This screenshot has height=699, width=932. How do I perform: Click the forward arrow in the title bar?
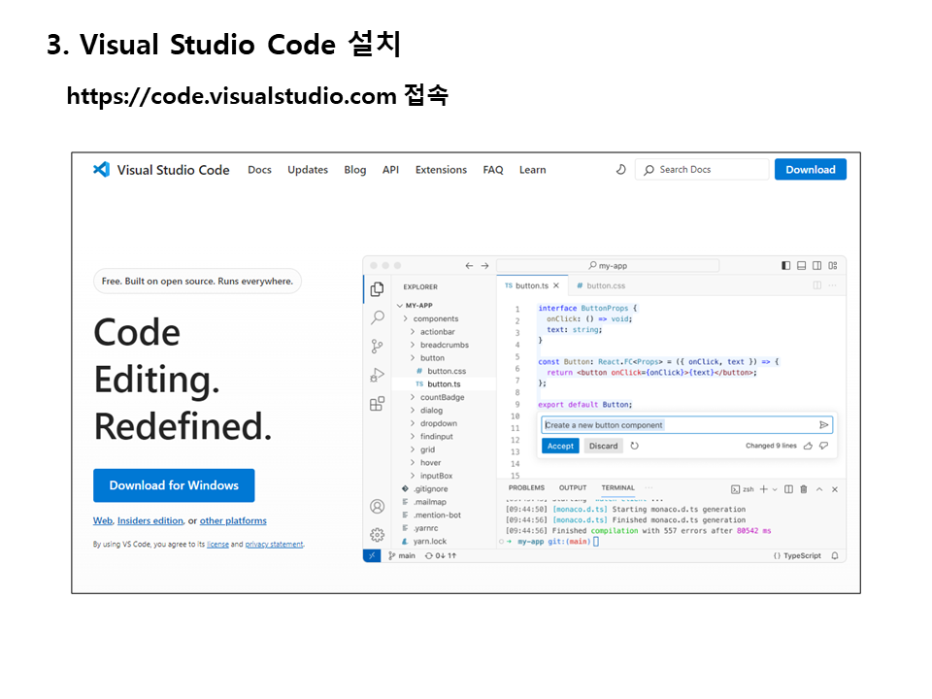484,266
